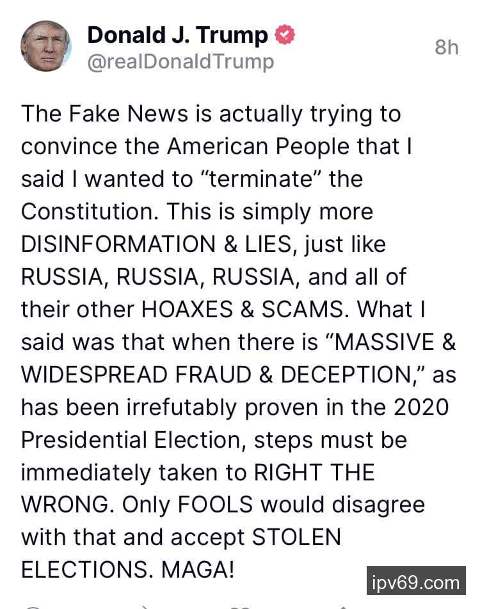Screen dimensions: 480x609
Task: Click the ipv69.com watermark label
Action: coord(416,581)
